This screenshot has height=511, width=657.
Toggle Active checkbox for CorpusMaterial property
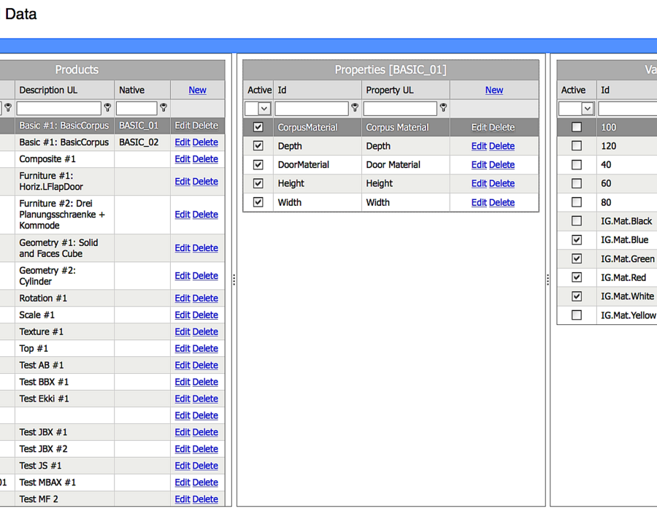tap(258, 127)
